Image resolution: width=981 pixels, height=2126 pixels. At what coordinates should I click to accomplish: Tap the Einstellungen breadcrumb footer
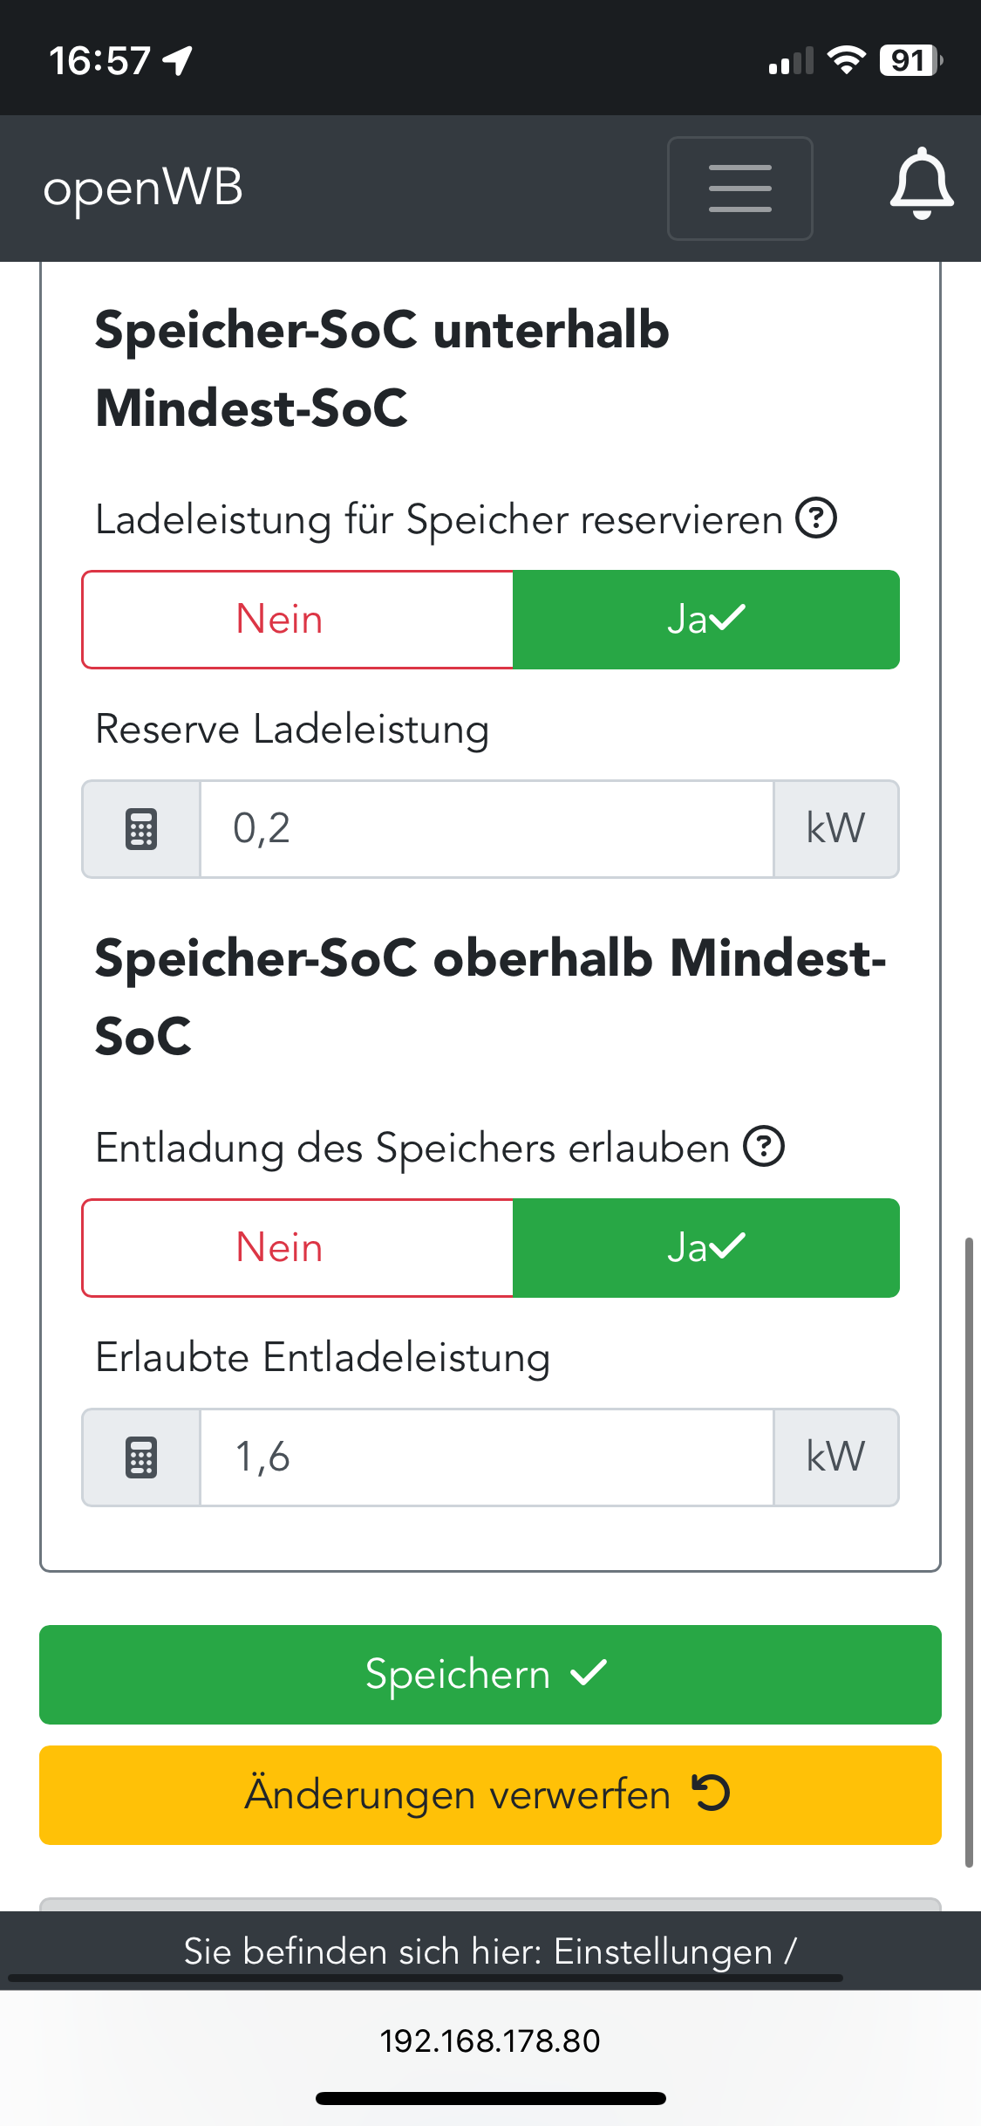[x=490, y=1951]
